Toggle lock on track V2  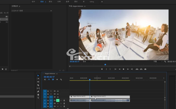pyautogui.click(x=48, y=94)
